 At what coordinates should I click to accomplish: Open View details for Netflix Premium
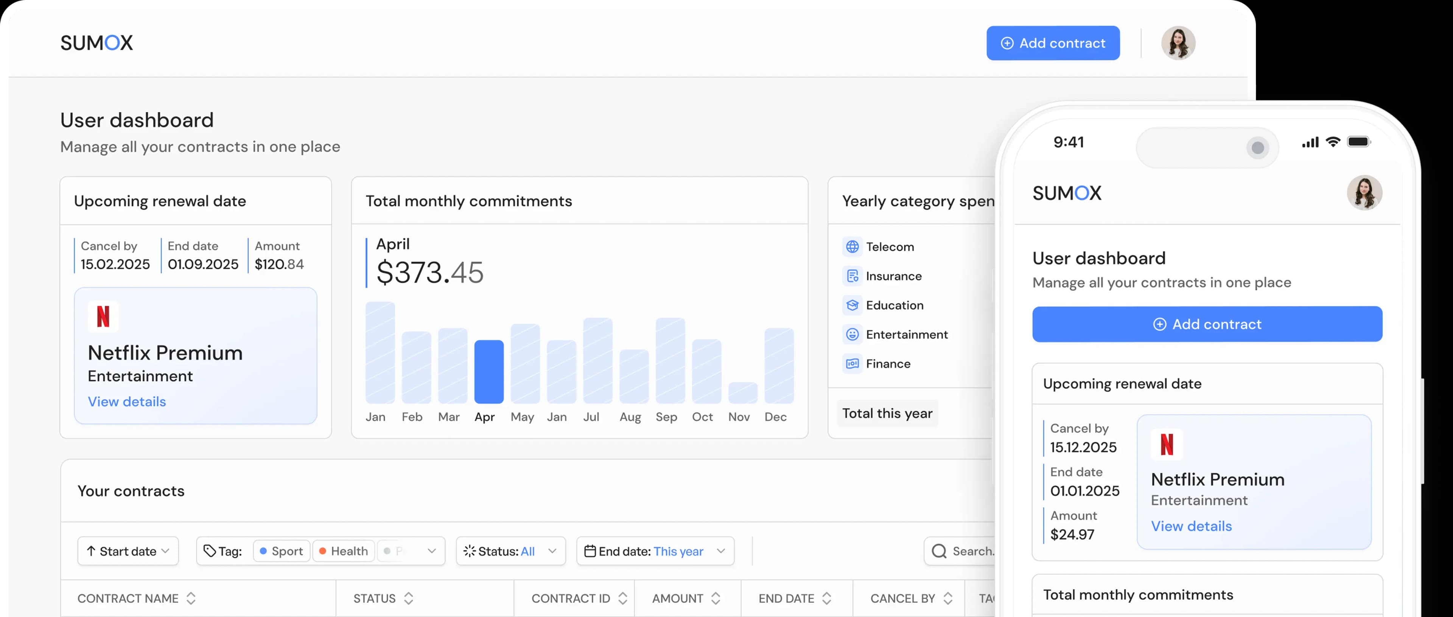126,401
